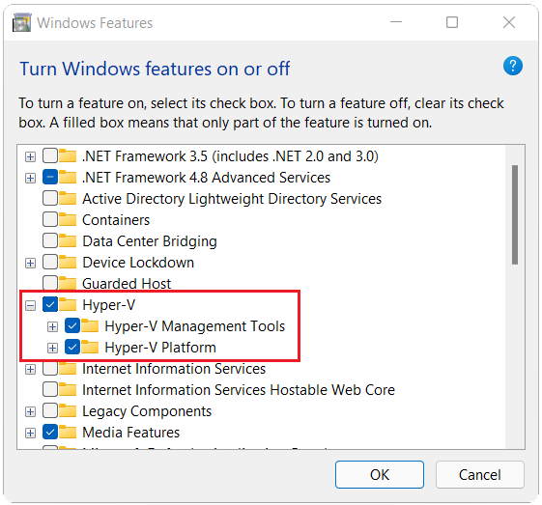Click the Hyper-V Platform folder icon
Image resolution: width=542 pixels, height=505 pixels.
click(90, 347)
